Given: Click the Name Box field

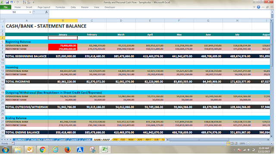Looking at the screenshot, I should (x=14, y=12).
